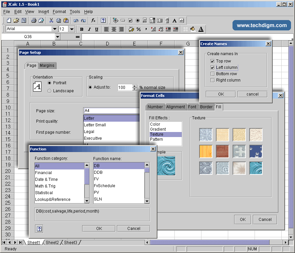The image size is (295, 253).
Task: Click help icon in Function dialog
Action: [39, 229]
